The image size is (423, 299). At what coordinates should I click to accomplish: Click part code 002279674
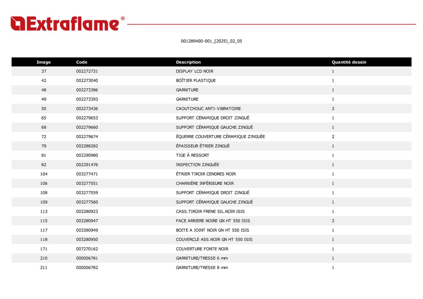[87, 137]
